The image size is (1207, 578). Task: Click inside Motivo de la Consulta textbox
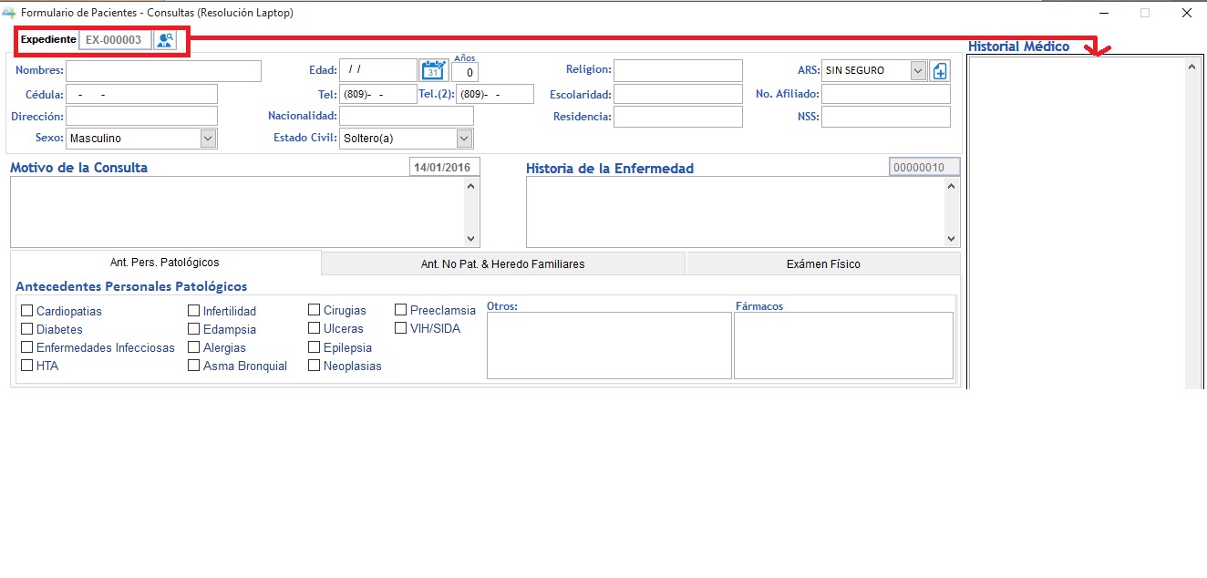point(237,212)
